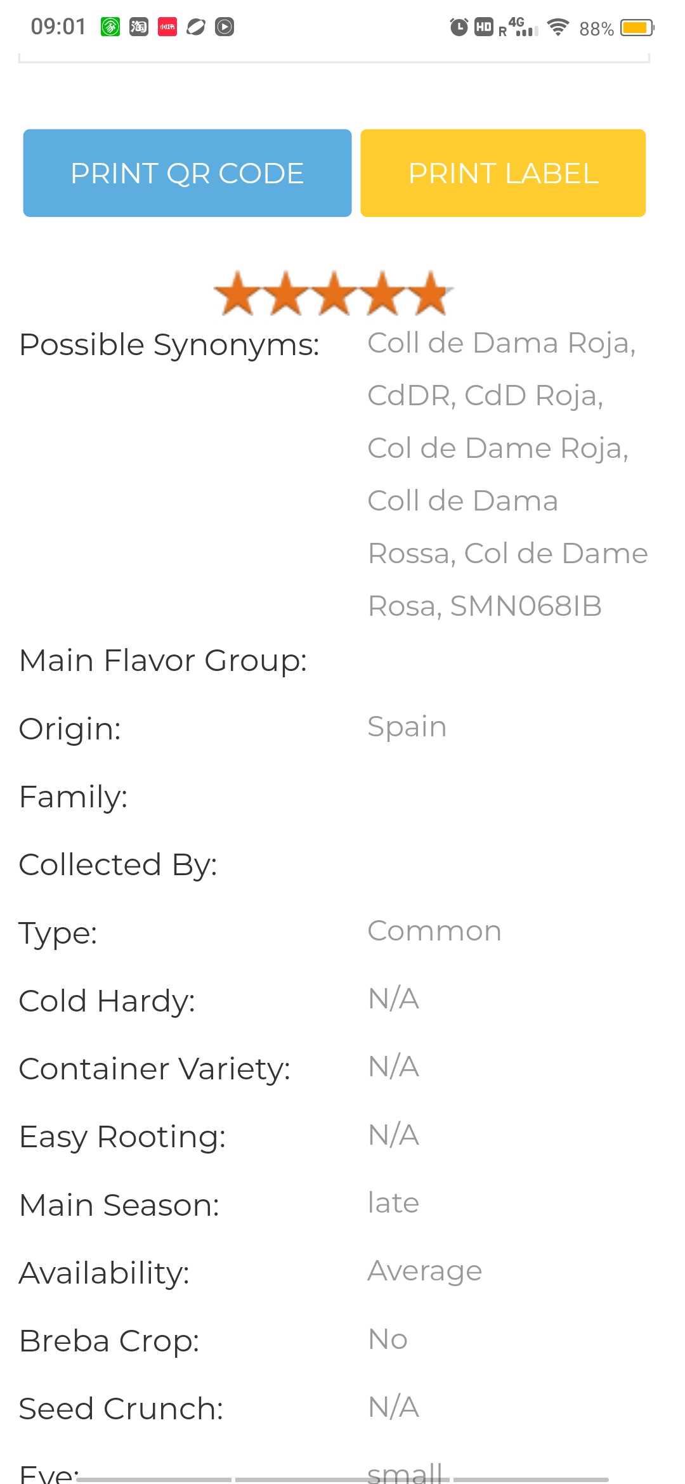Tap the Breba Crop No value
685x1484 pixels.
click(388, 1339)
